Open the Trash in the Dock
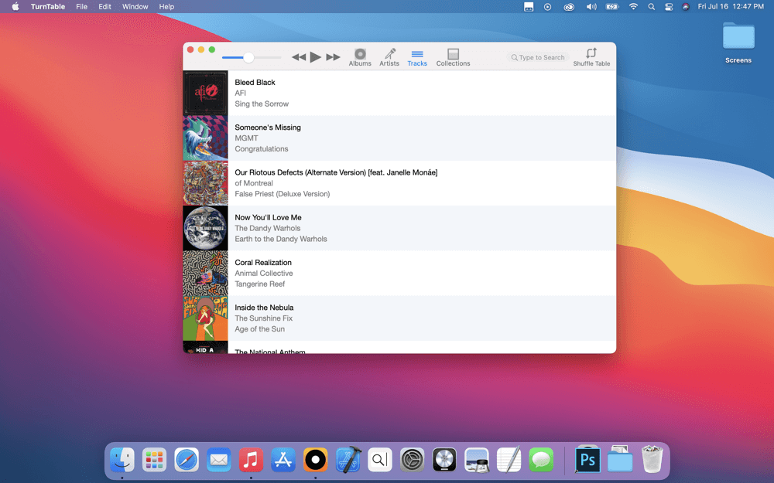 coord(652,459)
